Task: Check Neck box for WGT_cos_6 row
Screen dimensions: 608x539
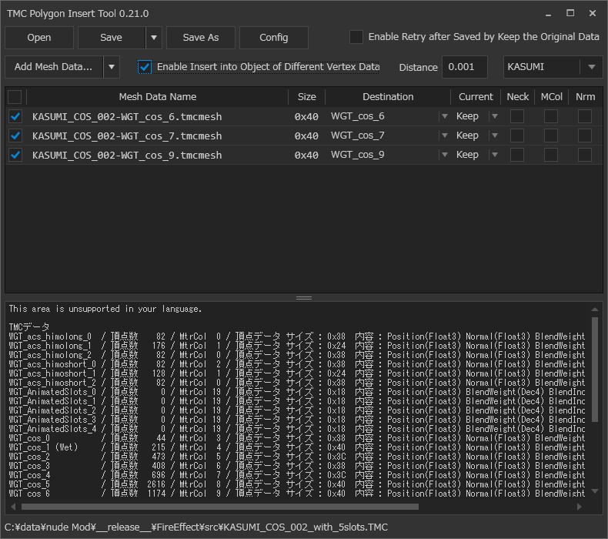Action: (x=517, y=116)
